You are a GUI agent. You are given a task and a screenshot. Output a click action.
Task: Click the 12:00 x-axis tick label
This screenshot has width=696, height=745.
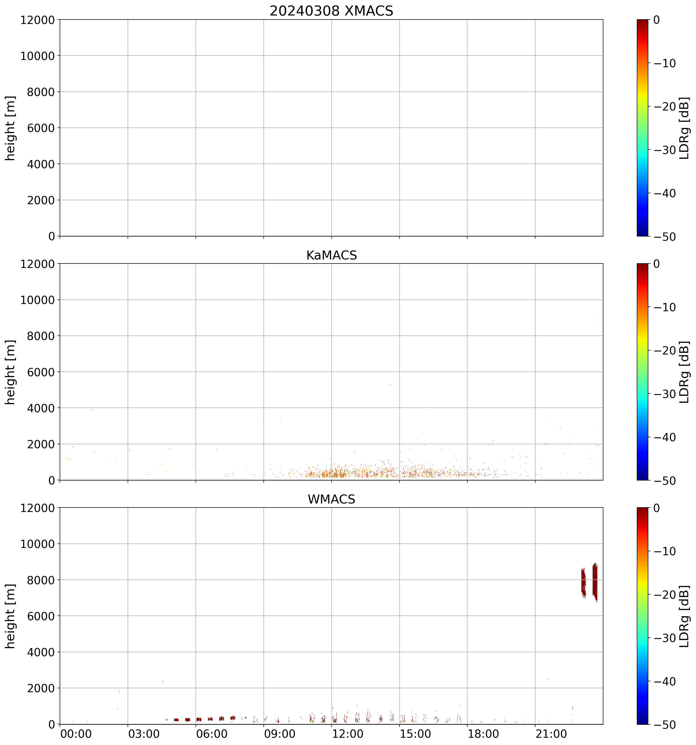(347, 734)
